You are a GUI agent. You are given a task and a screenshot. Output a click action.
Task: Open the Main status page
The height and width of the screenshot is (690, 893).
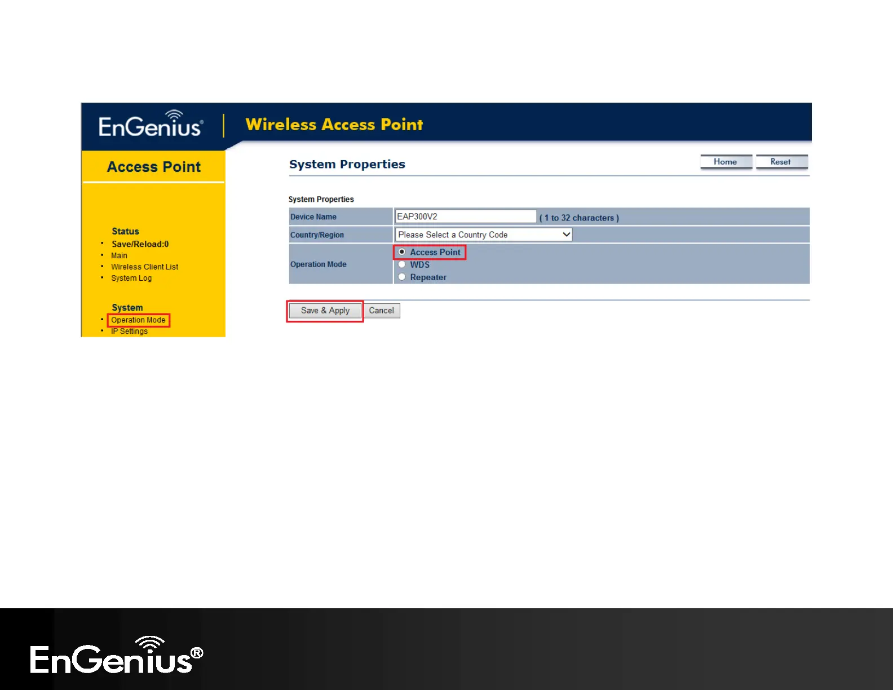point(119,256)
